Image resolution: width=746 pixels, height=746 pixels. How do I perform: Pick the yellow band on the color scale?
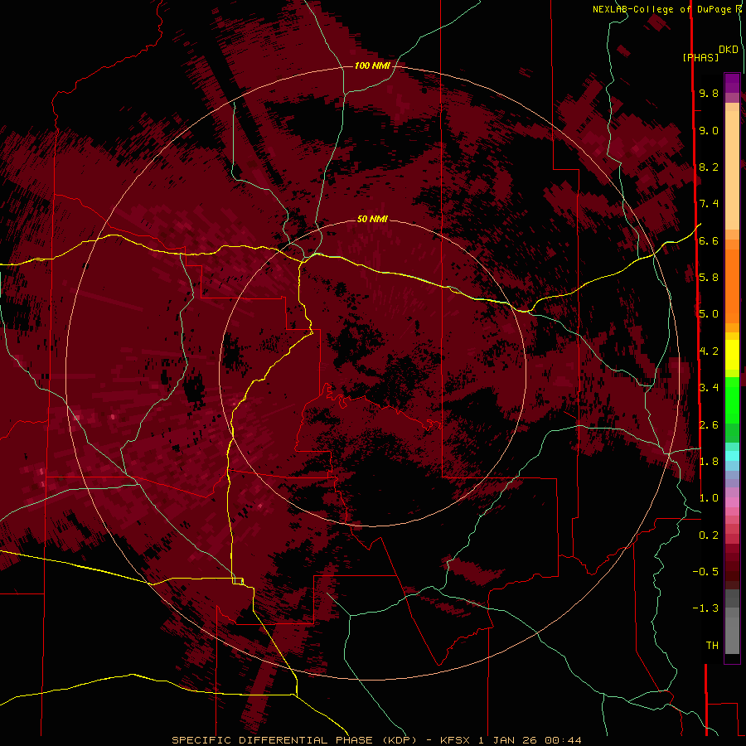732,355
